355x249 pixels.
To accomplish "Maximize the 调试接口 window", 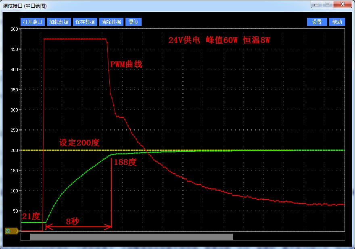I will (328, 4).
